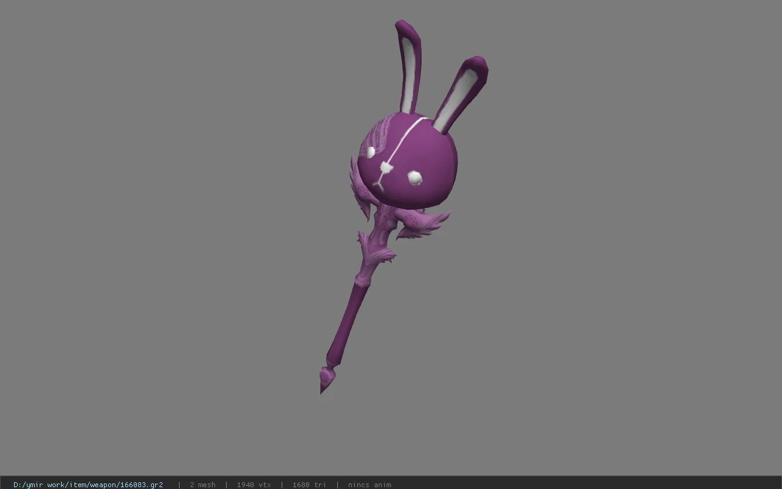This screenshot has width=782, height=489.
Task: Click the '2 mesh' status entry
Action: point(202,485)
